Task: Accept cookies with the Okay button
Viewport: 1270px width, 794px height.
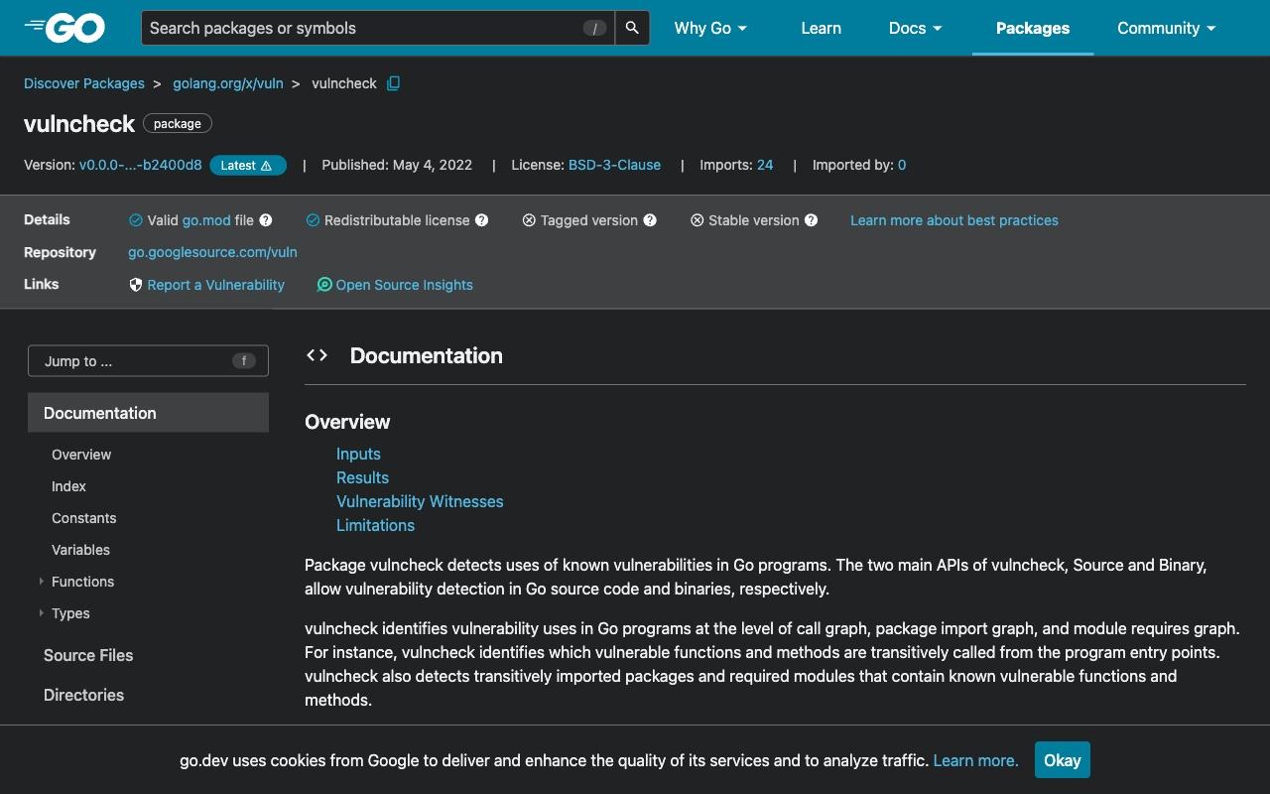Action: (x=1062, y=760)
